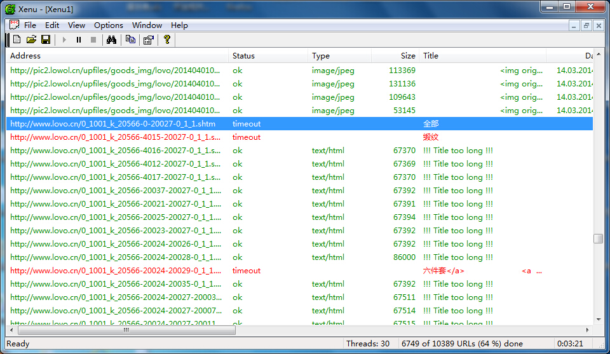Screen dimensions: 610x354
Task: Open the File menu
Action: (x=30, y=25)
